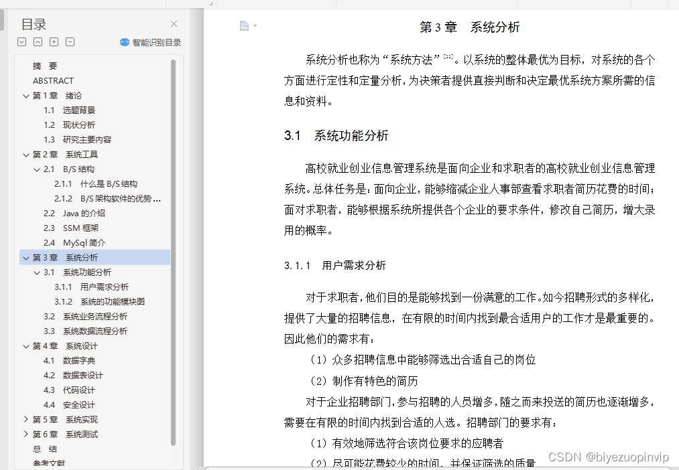The image size is (679, 470).
Task: Click the 第3章 系统分析 chapter title in document
Action: pos(469,27)
